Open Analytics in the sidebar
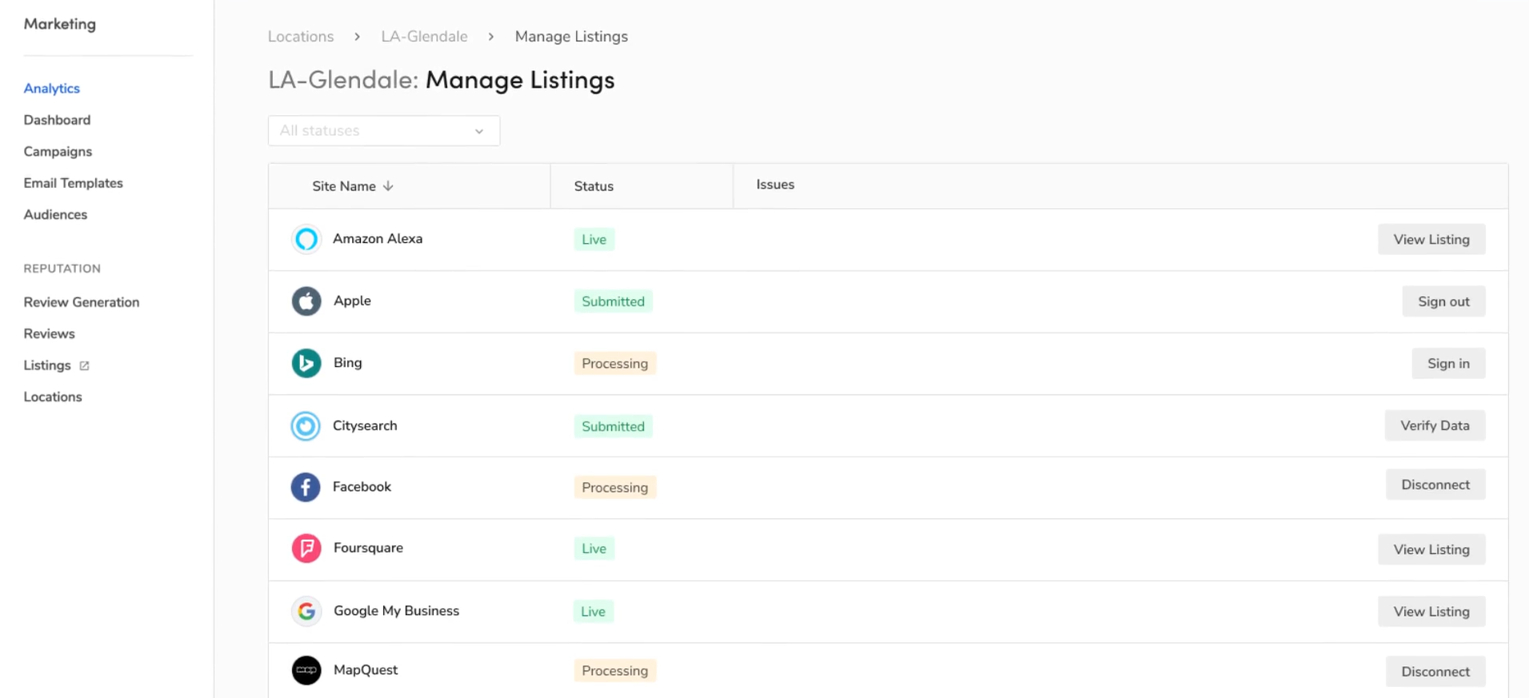Viewport: 1529px width, 698px height. click(52, 89)
